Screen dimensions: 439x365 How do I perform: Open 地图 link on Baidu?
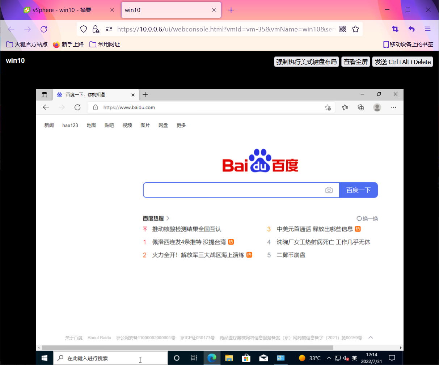click(91, 126)
